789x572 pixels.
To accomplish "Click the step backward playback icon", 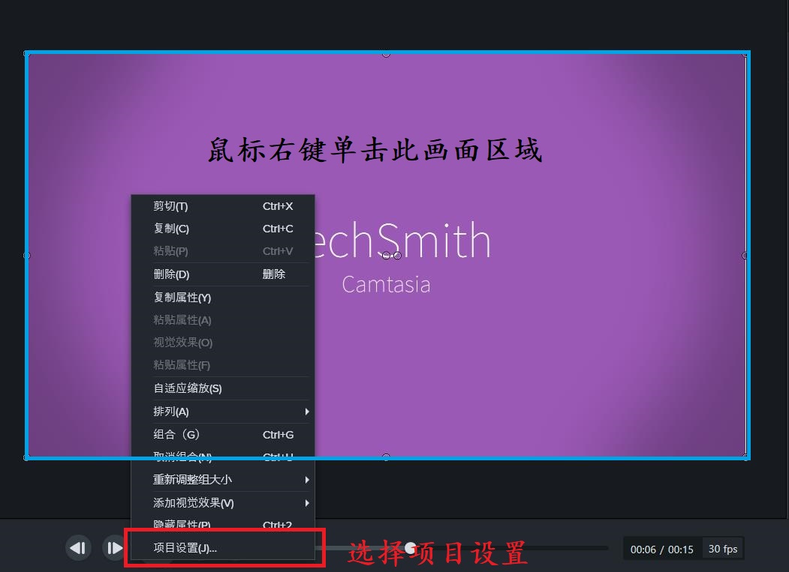I will pos(78,548).
